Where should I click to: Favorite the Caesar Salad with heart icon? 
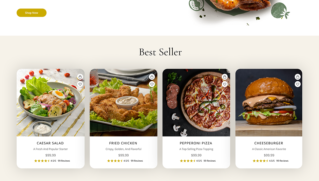point(80,84)
